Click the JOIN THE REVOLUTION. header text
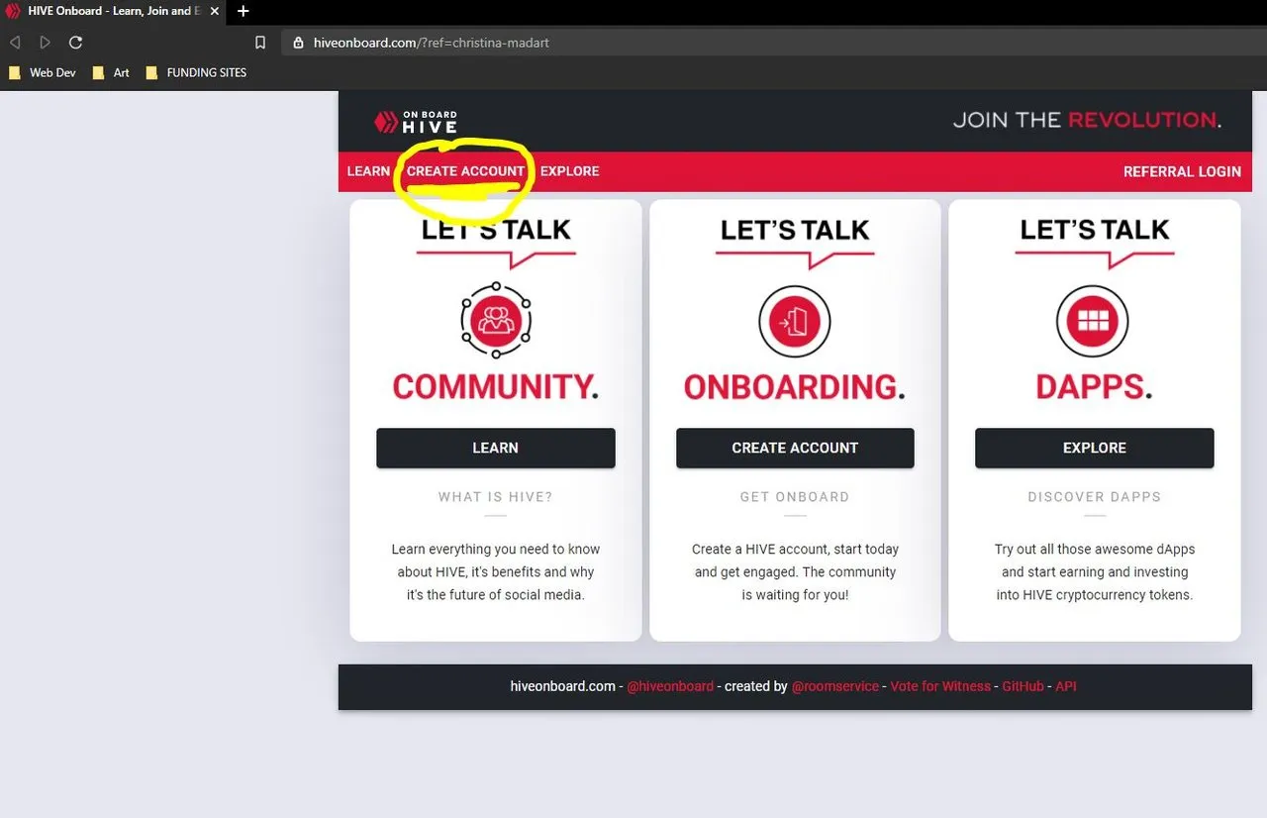The width and height of the screenshot is (1267, 818). tap(1087, 120)
